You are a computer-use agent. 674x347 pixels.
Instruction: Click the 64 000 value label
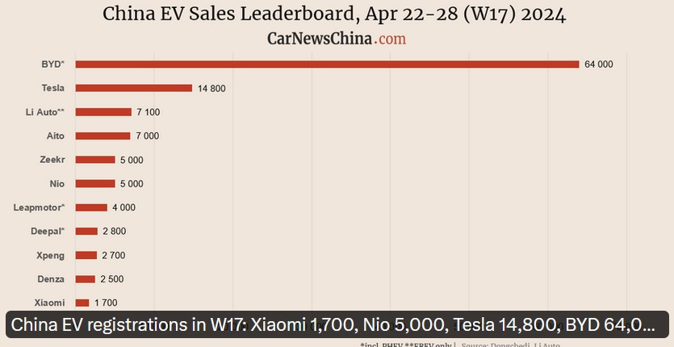click(x=599, y=64)
